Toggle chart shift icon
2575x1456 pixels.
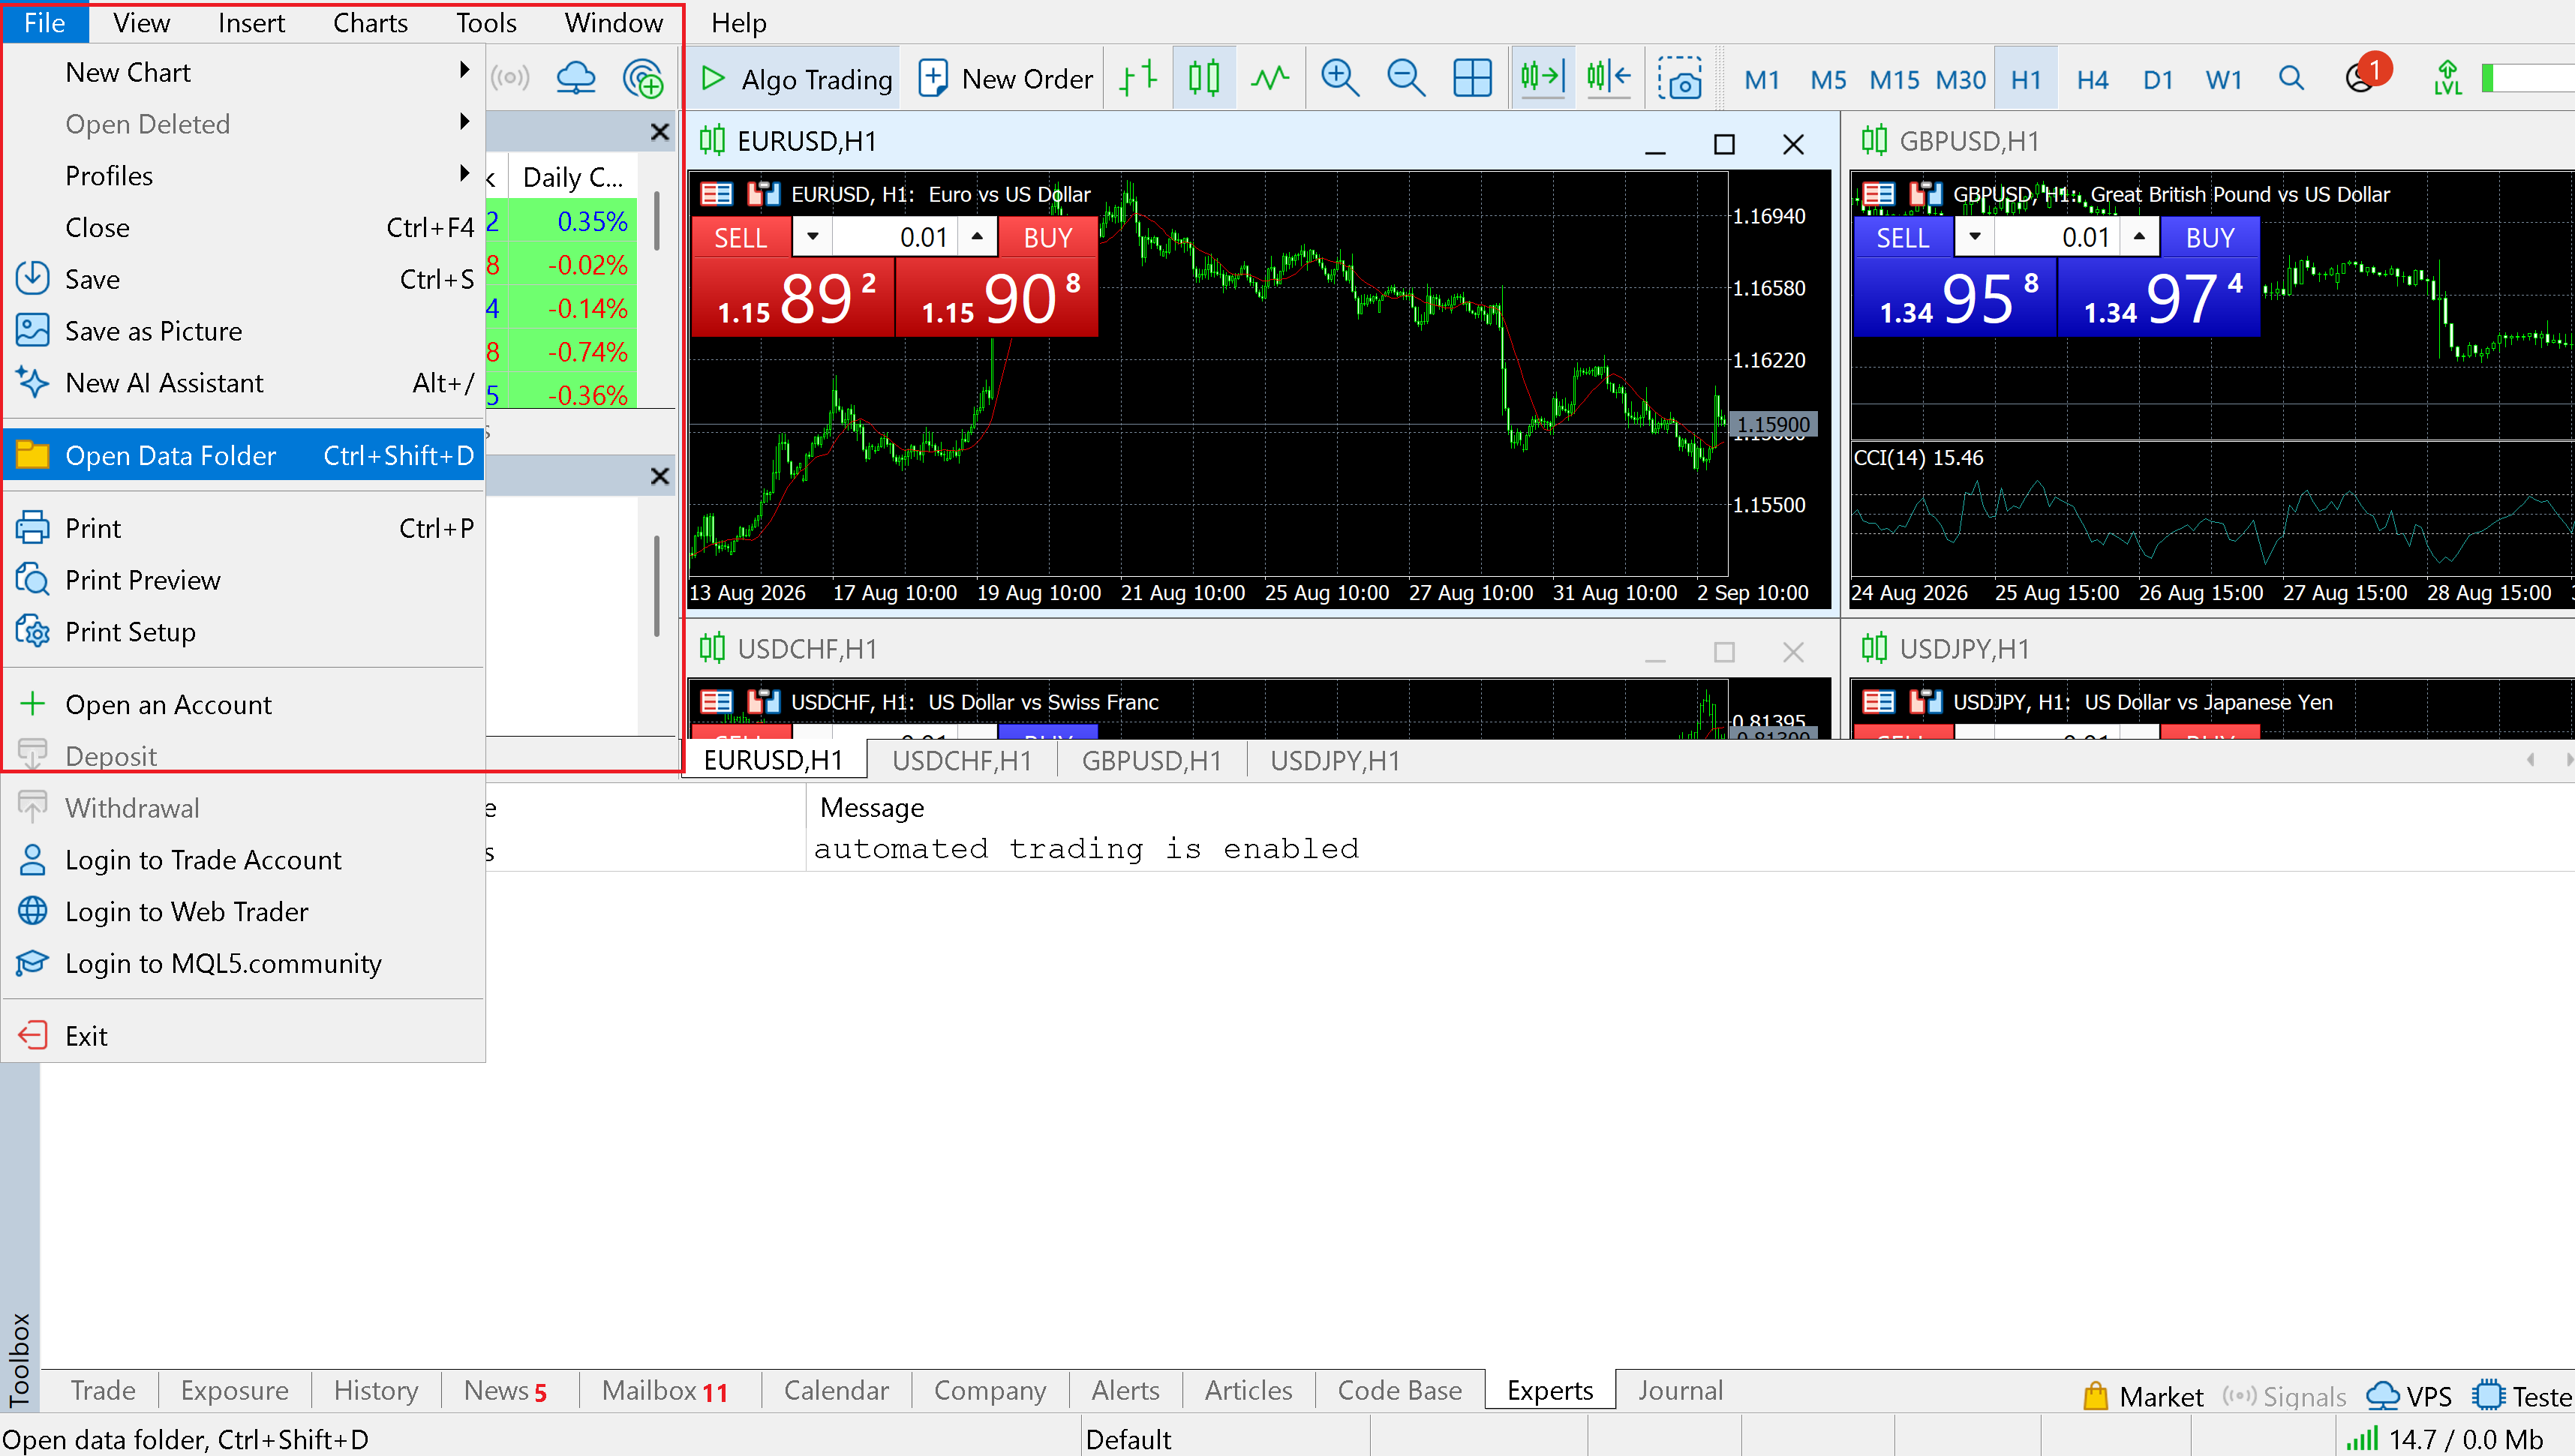point(1609,78)
